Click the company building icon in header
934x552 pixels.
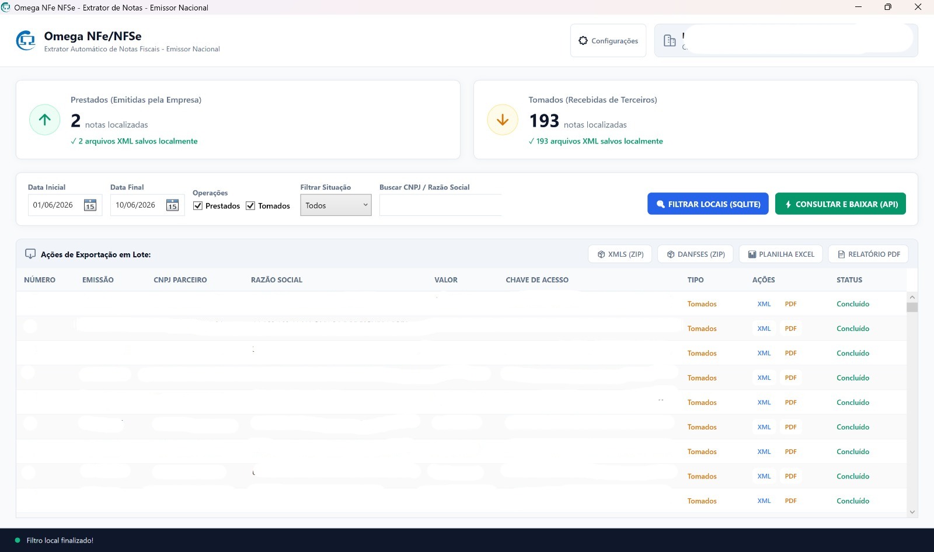point(670,40)
